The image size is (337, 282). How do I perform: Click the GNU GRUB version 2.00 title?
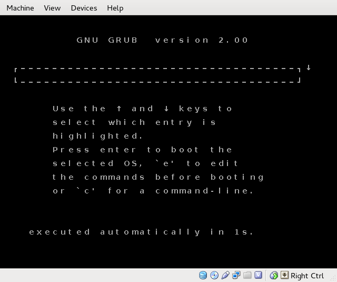163,40
